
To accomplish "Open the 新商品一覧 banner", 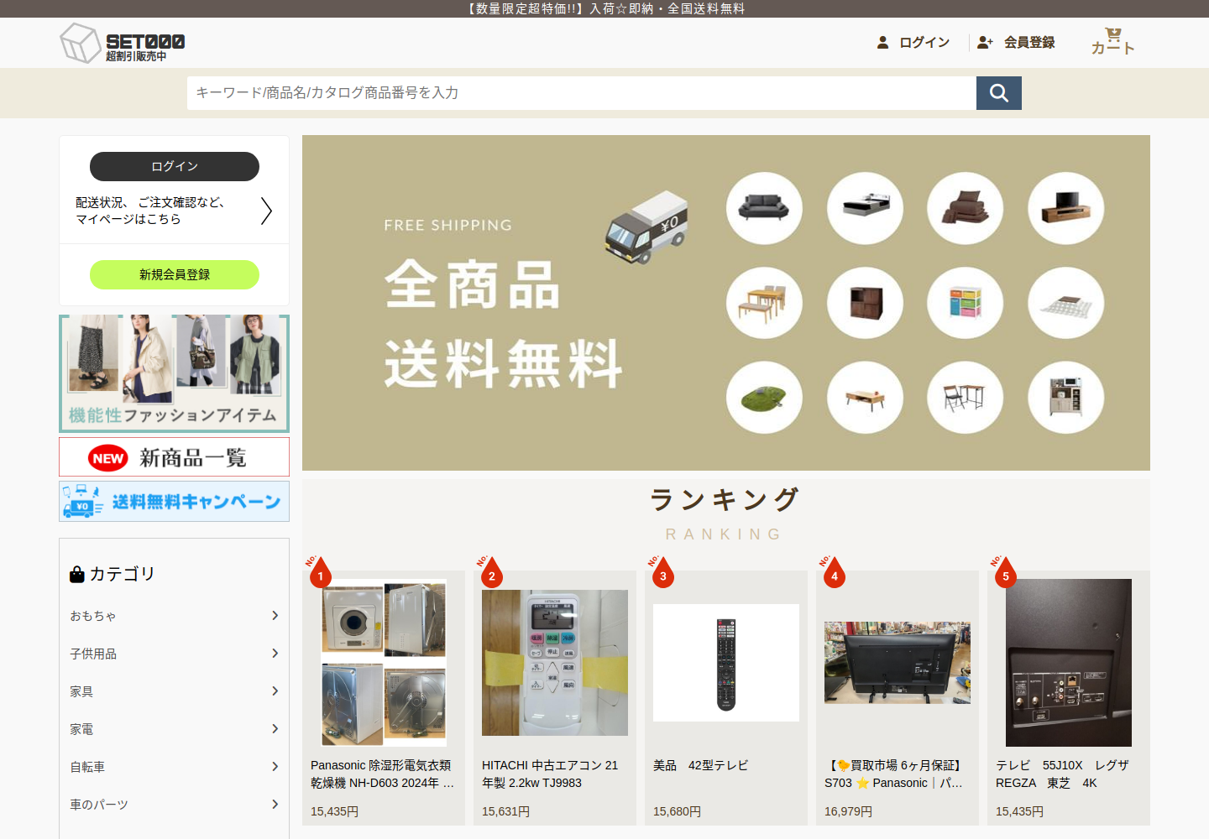I will 175,457.
